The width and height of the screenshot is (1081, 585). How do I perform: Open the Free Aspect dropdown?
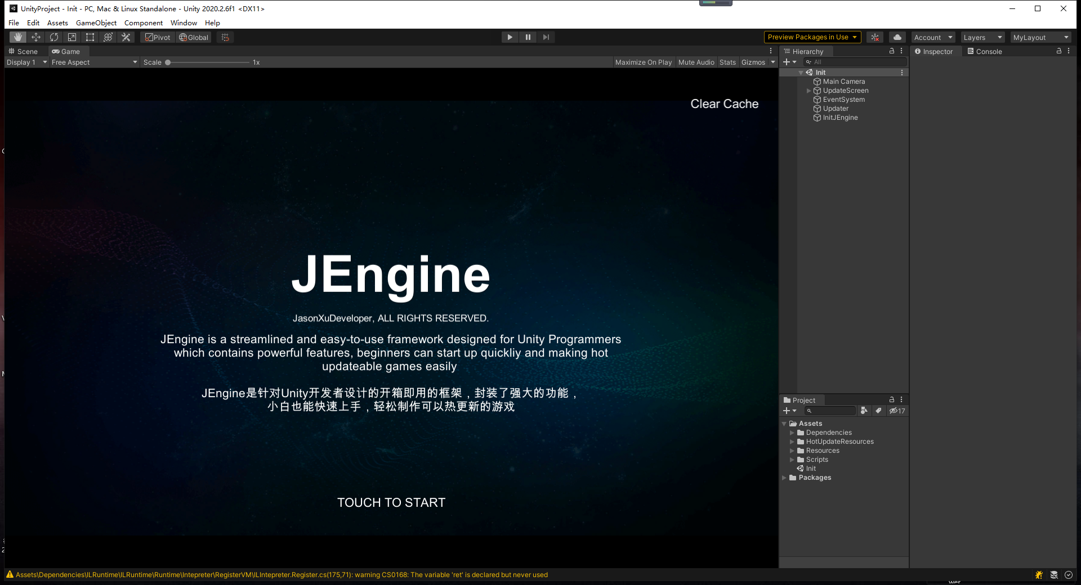93,62
